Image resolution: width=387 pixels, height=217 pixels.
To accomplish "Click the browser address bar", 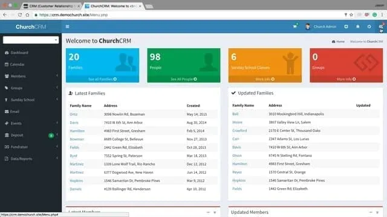I will (x=187, y=14).
